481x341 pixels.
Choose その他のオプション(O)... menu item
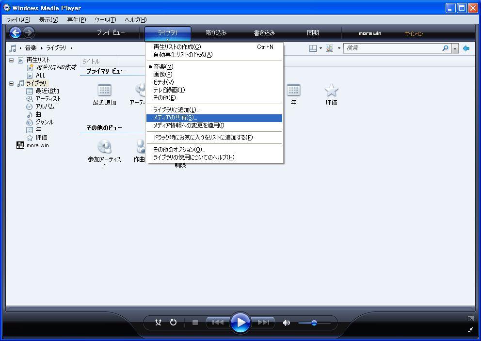(x=214, y=150)
